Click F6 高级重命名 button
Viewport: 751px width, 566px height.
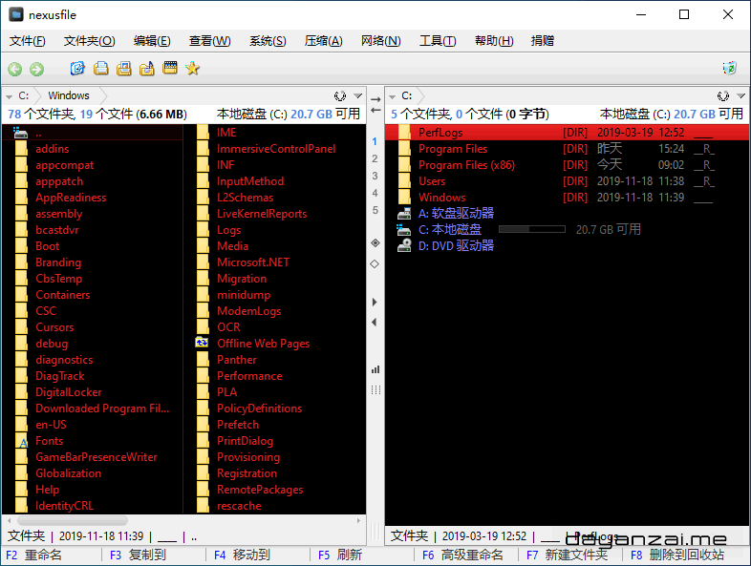(x=462, y=555)
